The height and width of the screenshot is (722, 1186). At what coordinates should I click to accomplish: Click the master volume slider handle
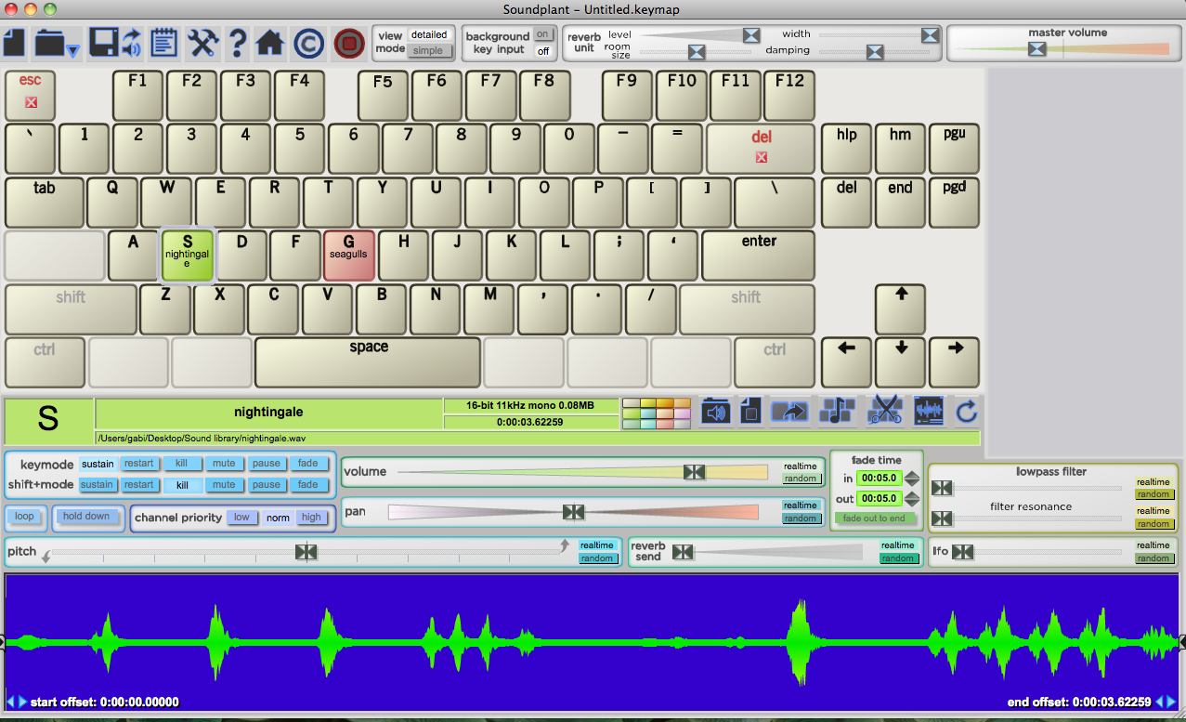tap(1036, 49)
